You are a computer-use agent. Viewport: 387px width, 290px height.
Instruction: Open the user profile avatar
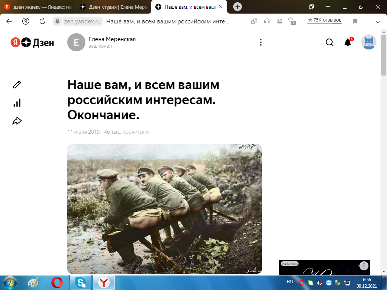(369, 42)
